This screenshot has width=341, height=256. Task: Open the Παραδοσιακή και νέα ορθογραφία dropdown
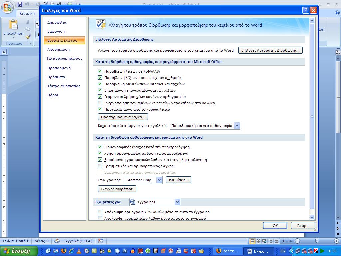(237, 126)
